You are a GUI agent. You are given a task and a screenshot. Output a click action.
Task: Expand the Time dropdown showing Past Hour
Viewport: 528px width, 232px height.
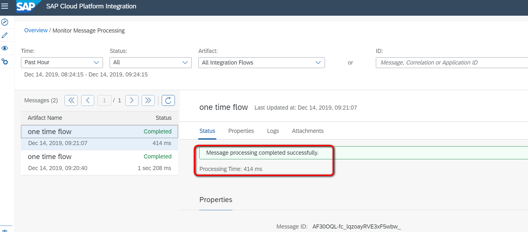(62, 63)
